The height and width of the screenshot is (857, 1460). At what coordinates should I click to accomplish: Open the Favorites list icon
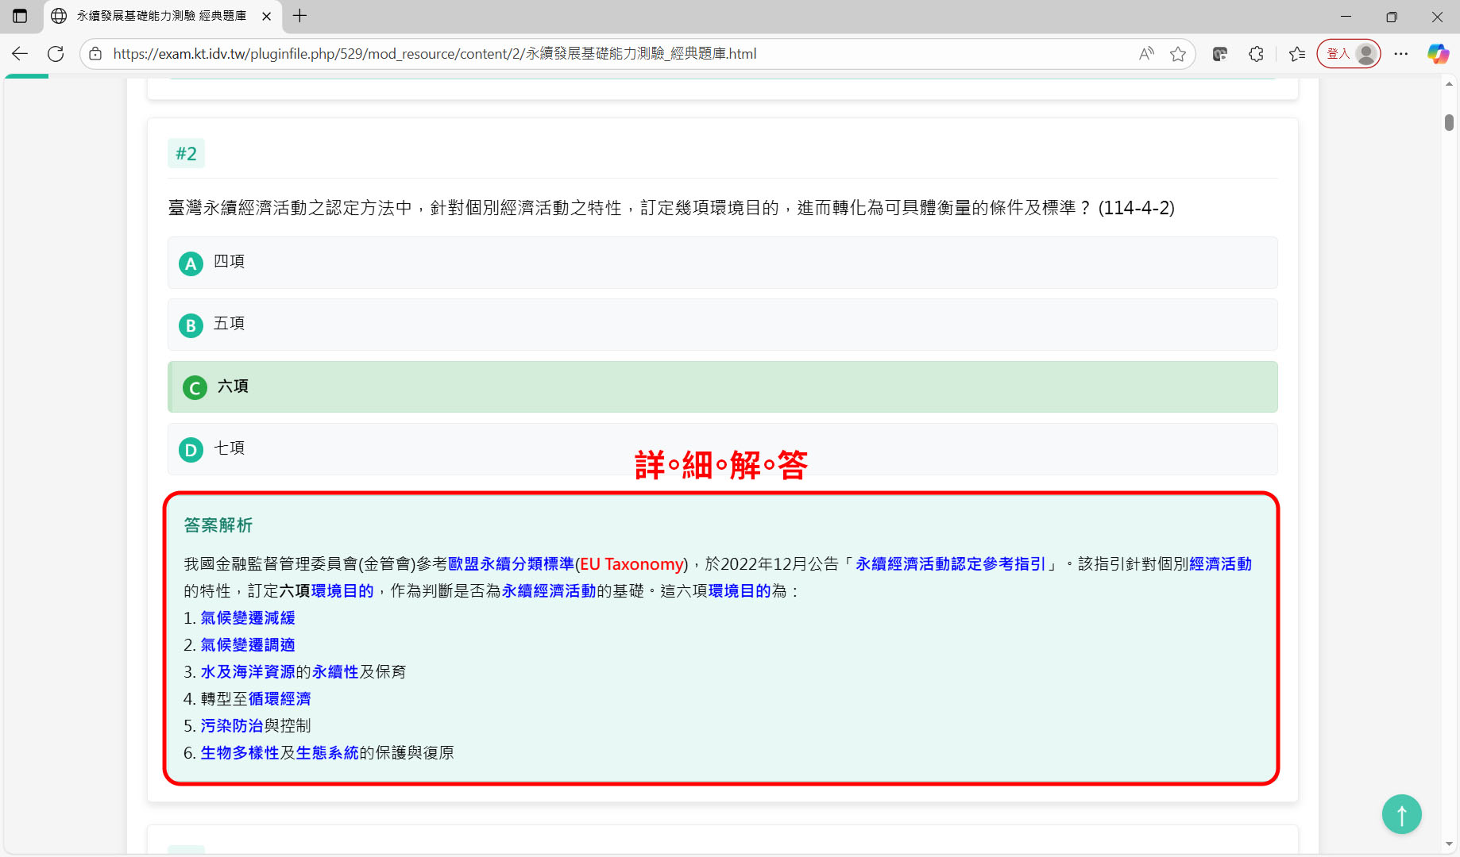(1297, 54)
